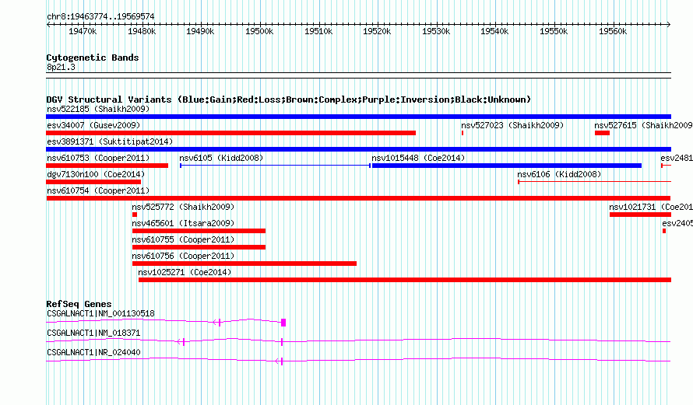
Task: Click the 8p21.3 band label
Action: pyautogui.click(x=61, y=67)
